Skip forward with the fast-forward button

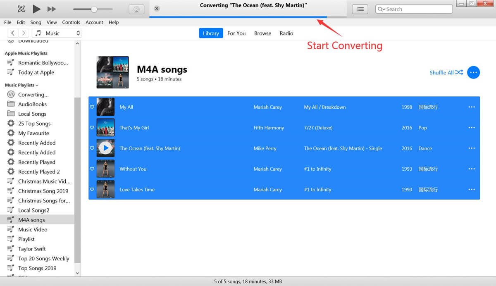tap(52, 9)
